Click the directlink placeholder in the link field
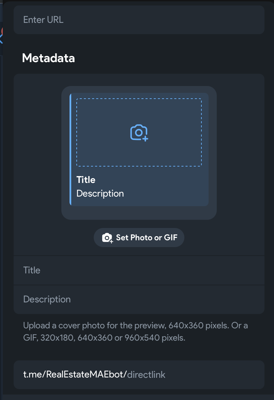274x400 pixels. pyautogui.click(x=146, y=375)
